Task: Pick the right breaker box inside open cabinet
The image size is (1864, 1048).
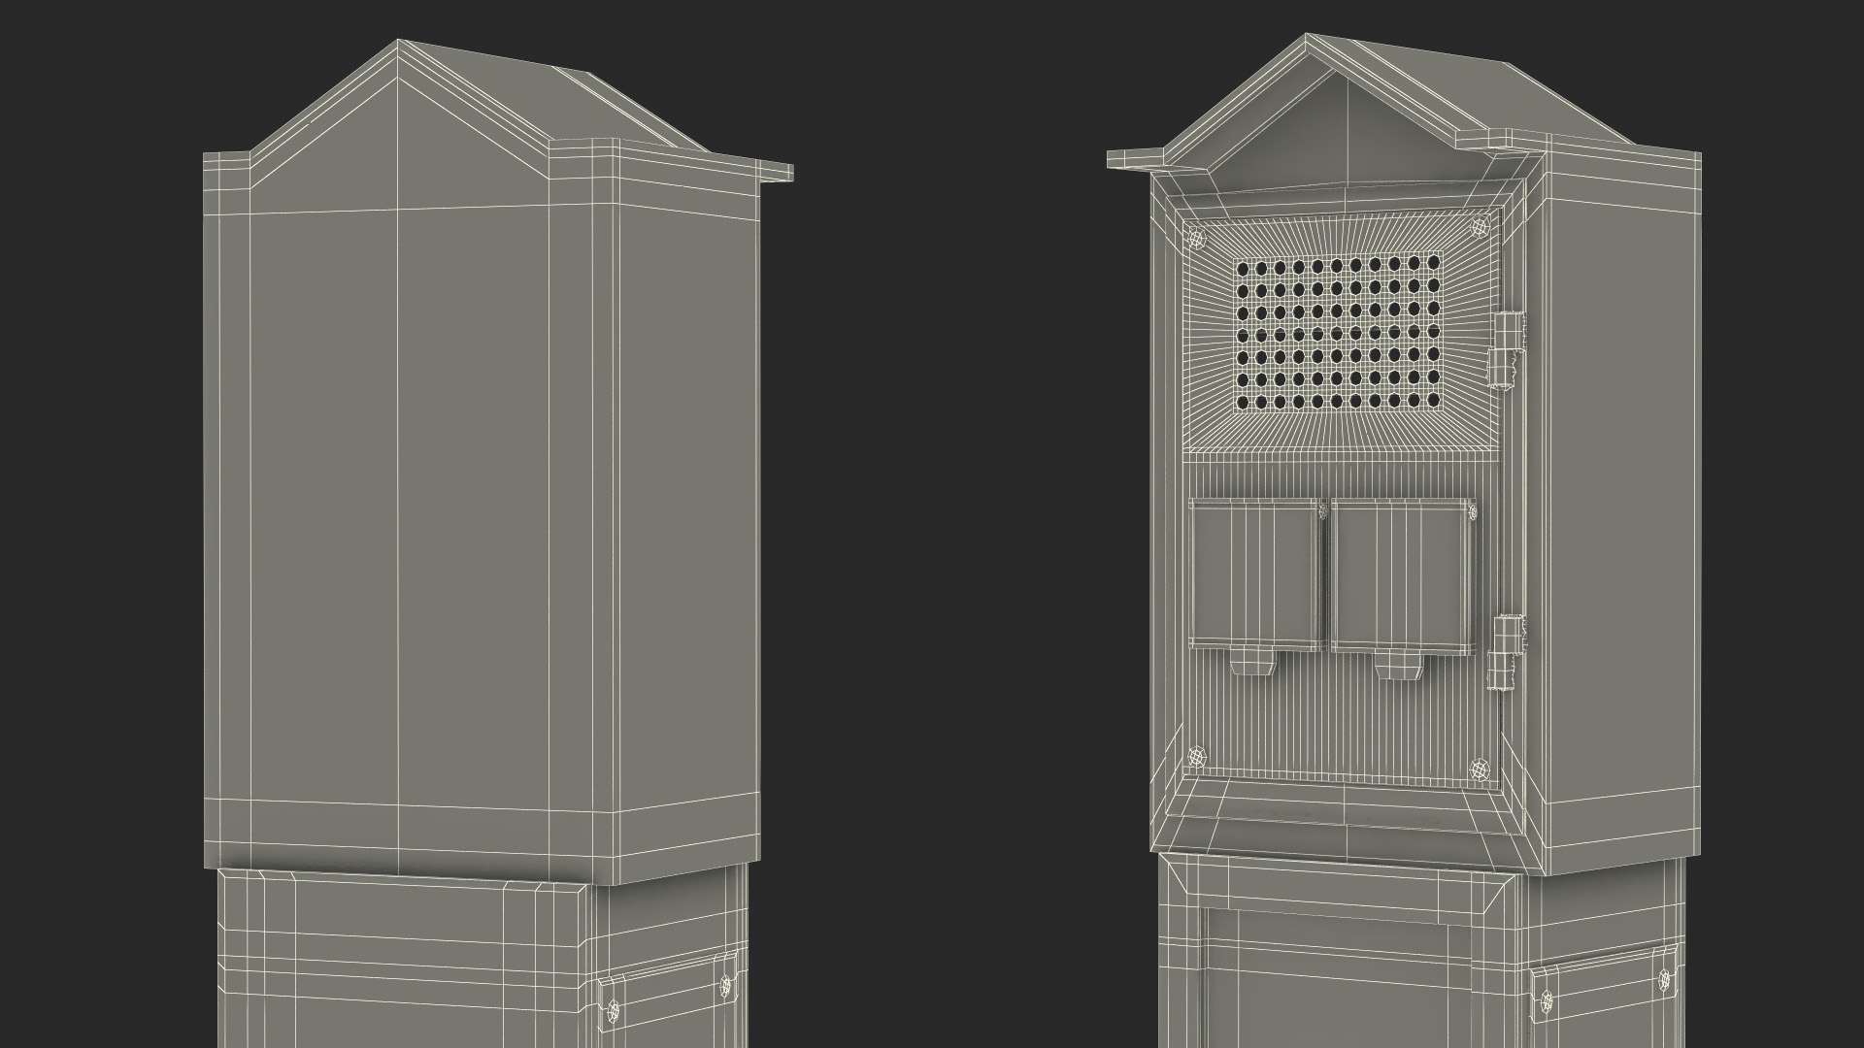Action: (x=1402, y=575)
